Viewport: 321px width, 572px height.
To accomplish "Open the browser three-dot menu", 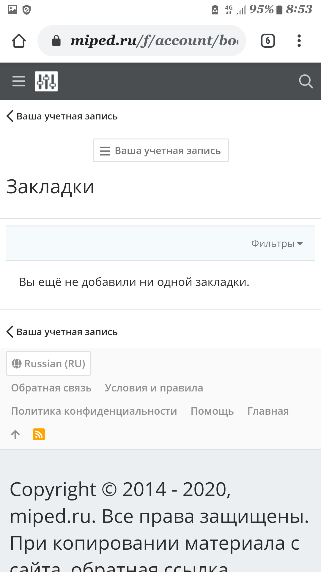I will [x=299, y=41].
